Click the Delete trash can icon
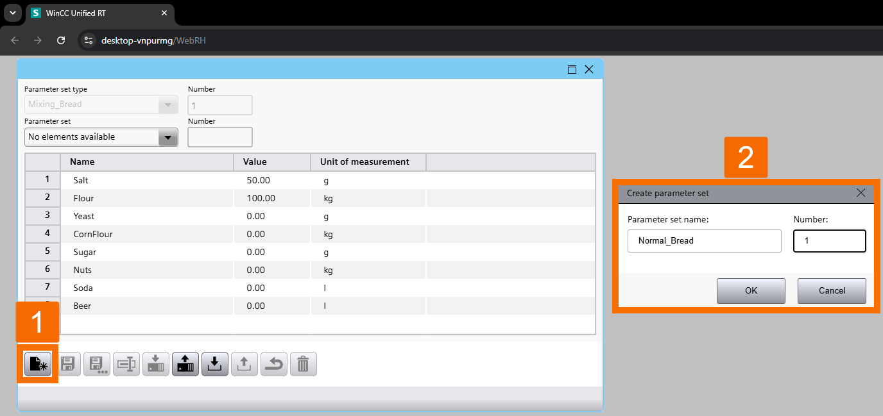 304,364
